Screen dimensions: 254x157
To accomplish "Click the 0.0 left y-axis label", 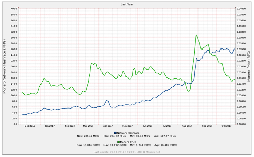I will pyautogui.click(x=15, y=124).
